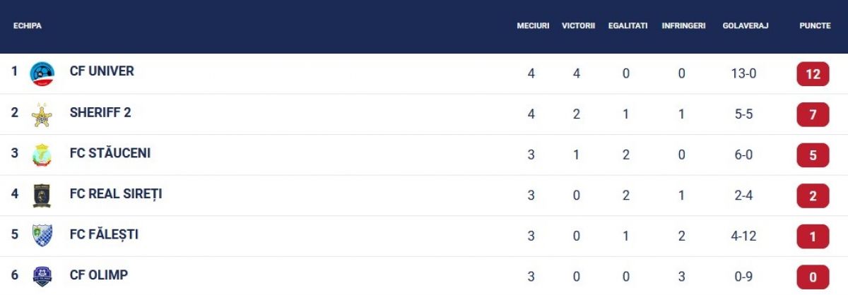Image resolution: width=848 pixels, height=295 pixels.
Task: Select the FC Real Sireți badge
Action: [x=42, y=195]
